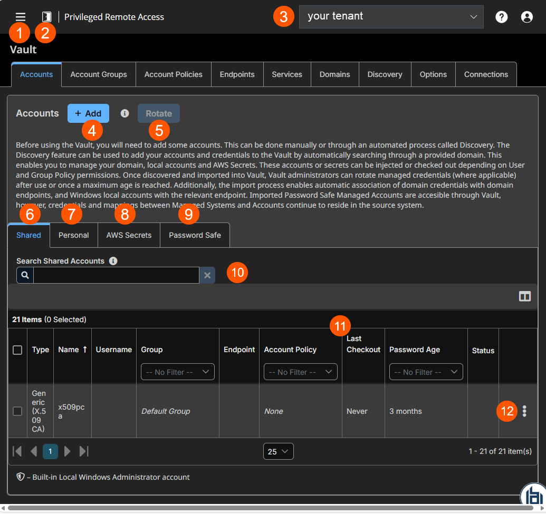Select page 1 in pagination
The width and height of the screenshot is (546, 514).
[x=51, y=451]
